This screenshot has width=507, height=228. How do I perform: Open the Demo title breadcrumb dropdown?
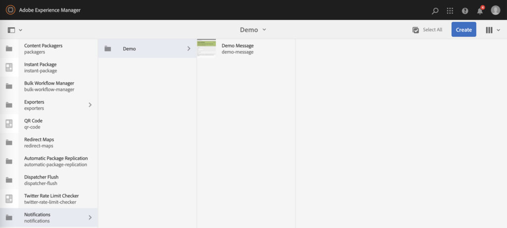(x=253, y=30)
